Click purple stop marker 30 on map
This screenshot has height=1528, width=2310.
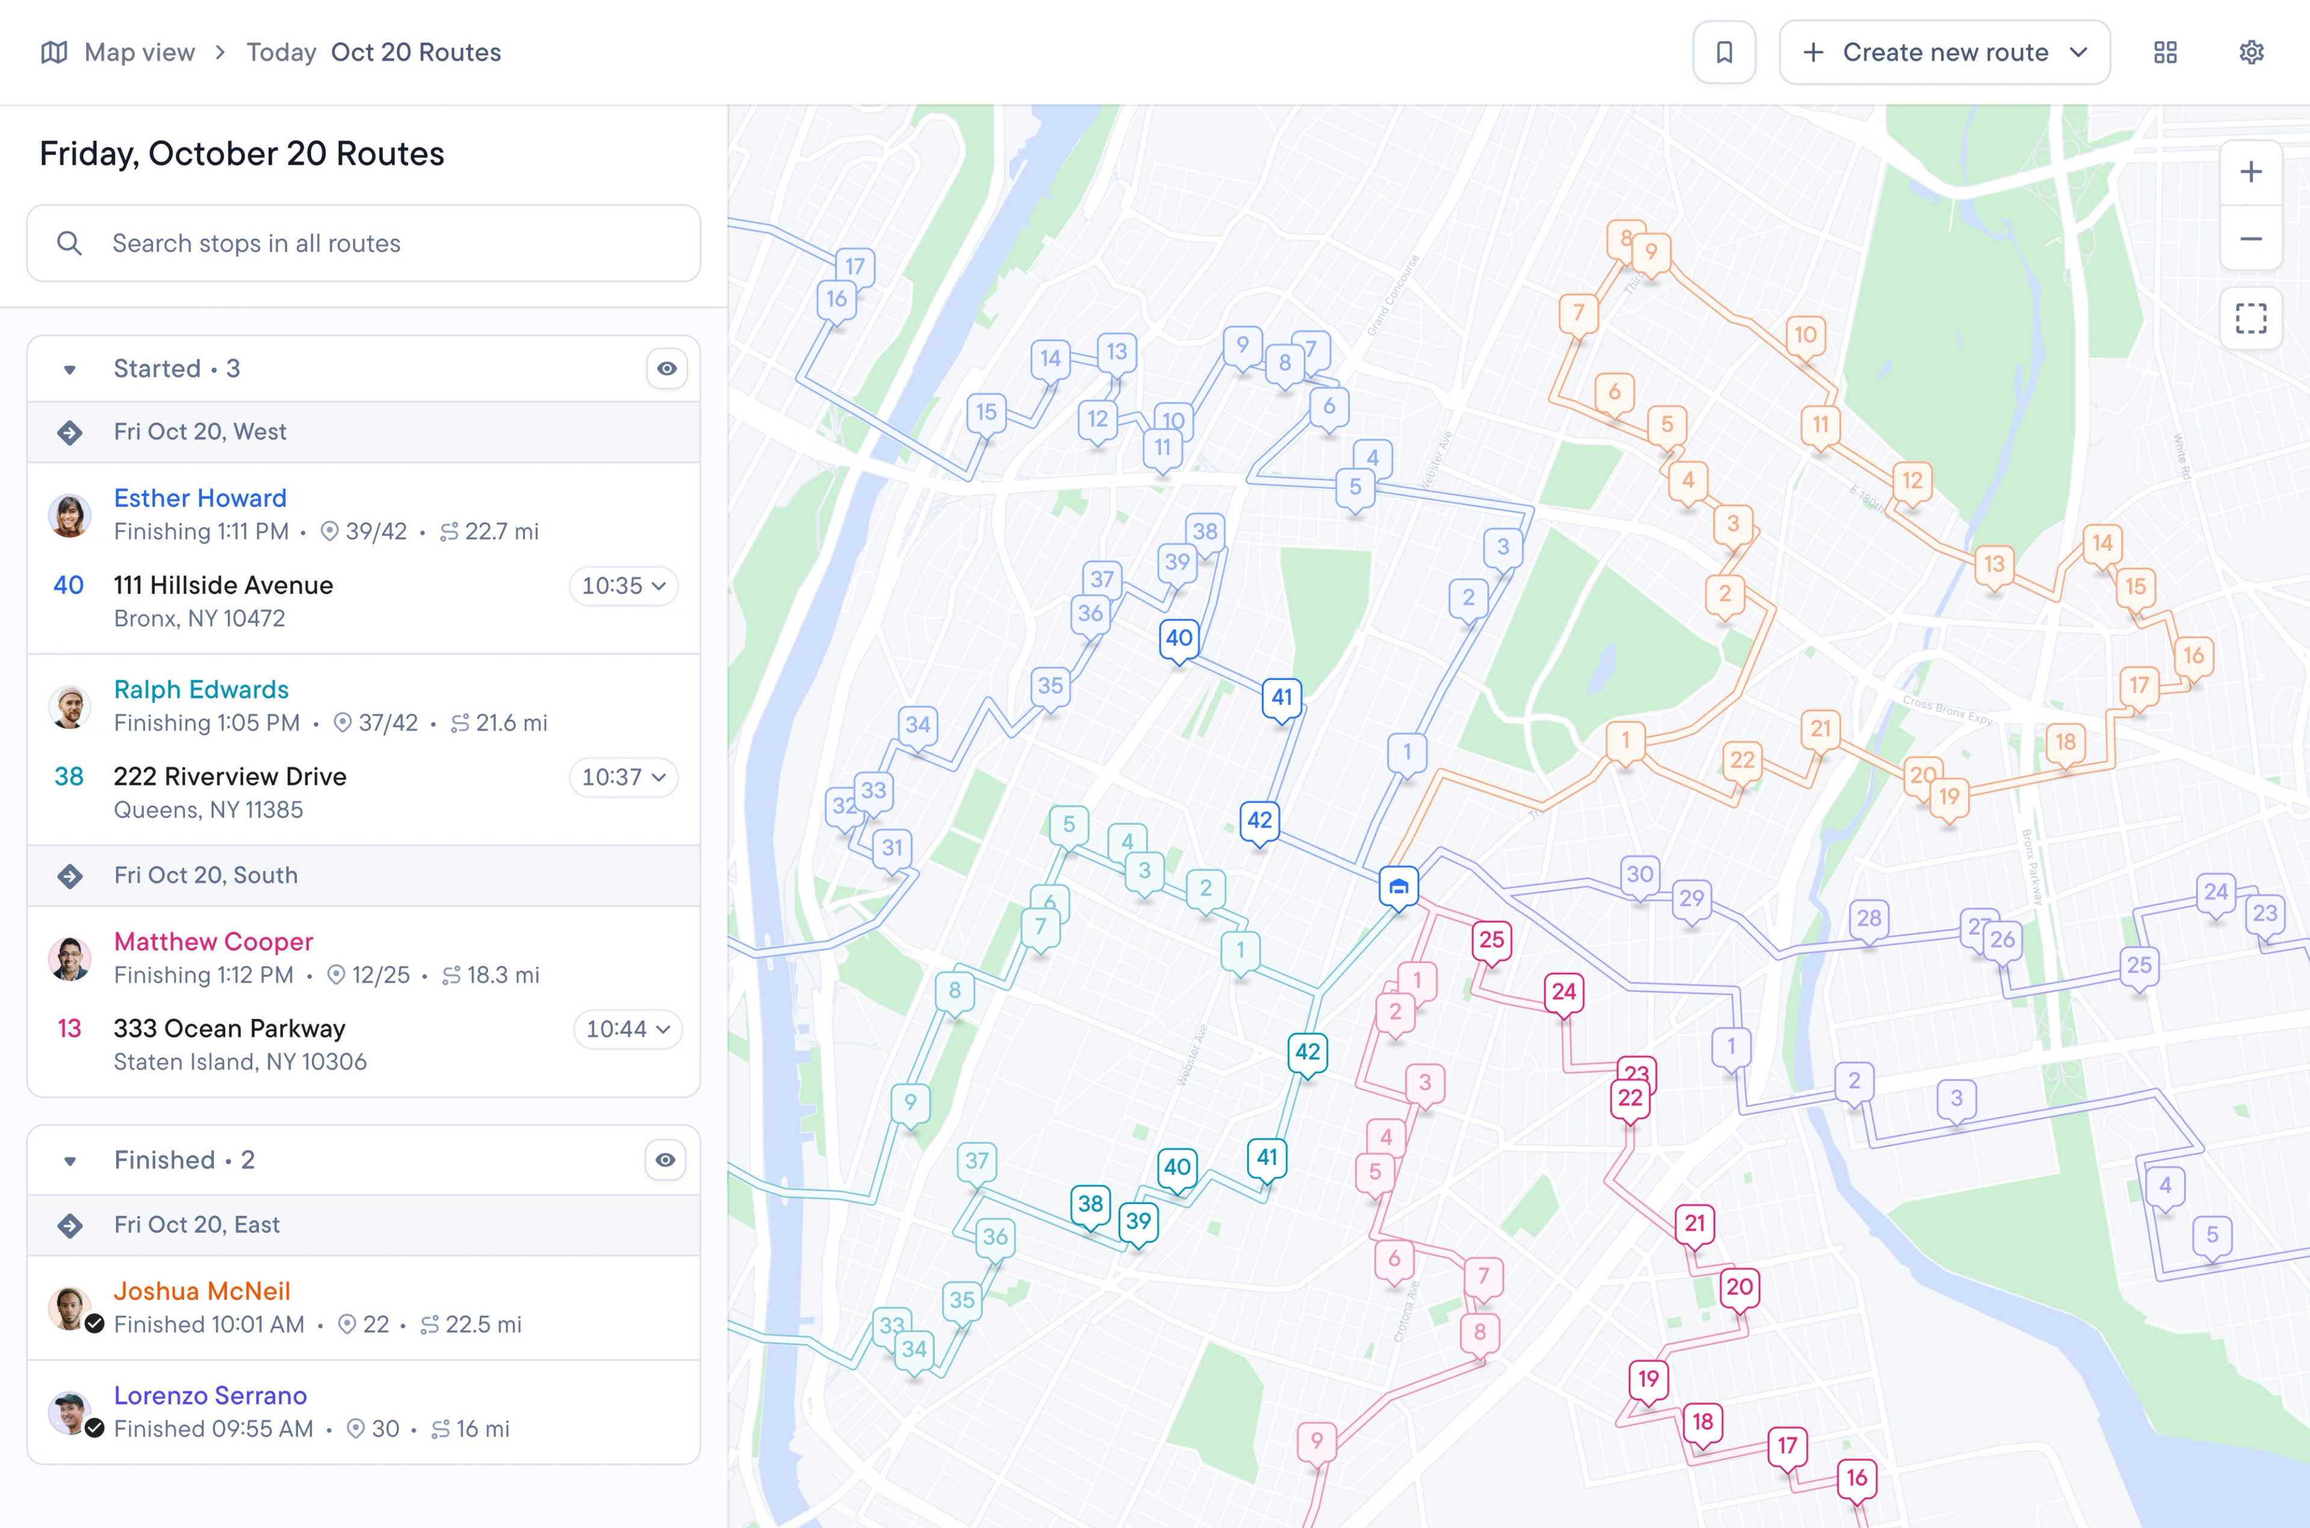[x=1639, y=876]
